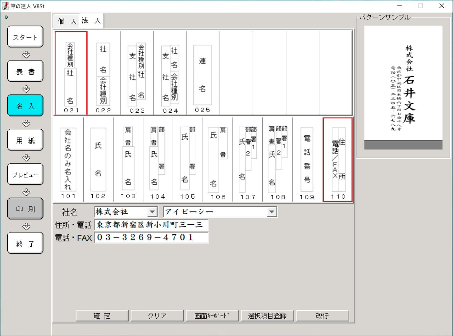Go to the スタート step
Image resolution: width=453 pixels, height=336 pixels.
pyautogui.click(x=25, y=37)
